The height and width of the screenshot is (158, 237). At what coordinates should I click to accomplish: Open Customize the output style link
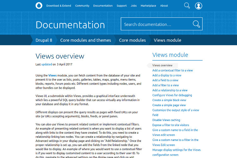pyautogui.click(x=176, y=112)
